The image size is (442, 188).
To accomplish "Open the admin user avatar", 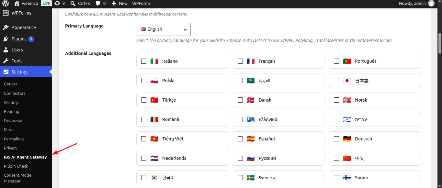I will pos(431,3).
